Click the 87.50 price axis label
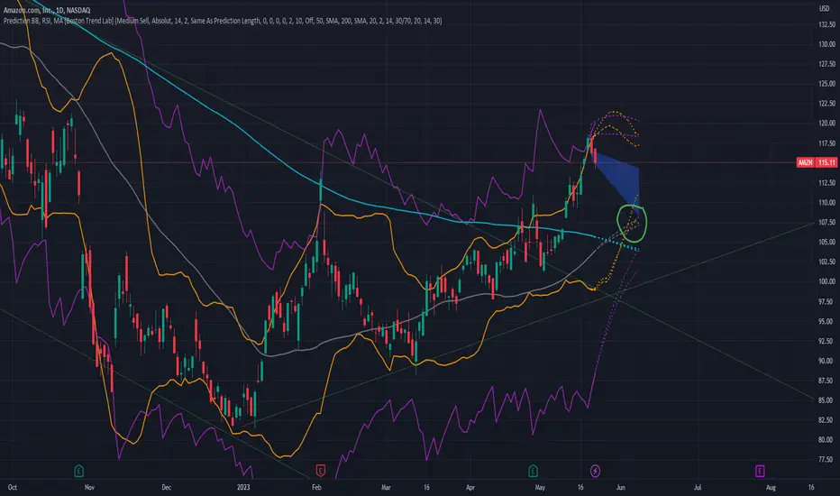The height and width of the screenshot is (496, 840). [827, 381]
